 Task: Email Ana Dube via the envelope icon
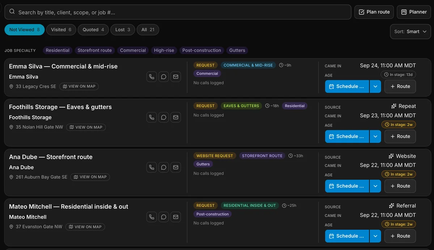(176, 167)
